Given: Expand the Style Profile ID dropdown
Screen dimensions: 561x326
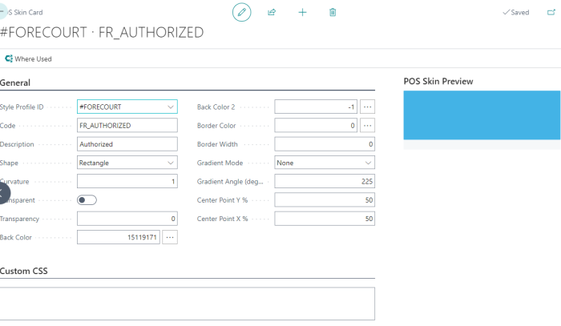Looking at the screenshot, I should click(170, 107).
